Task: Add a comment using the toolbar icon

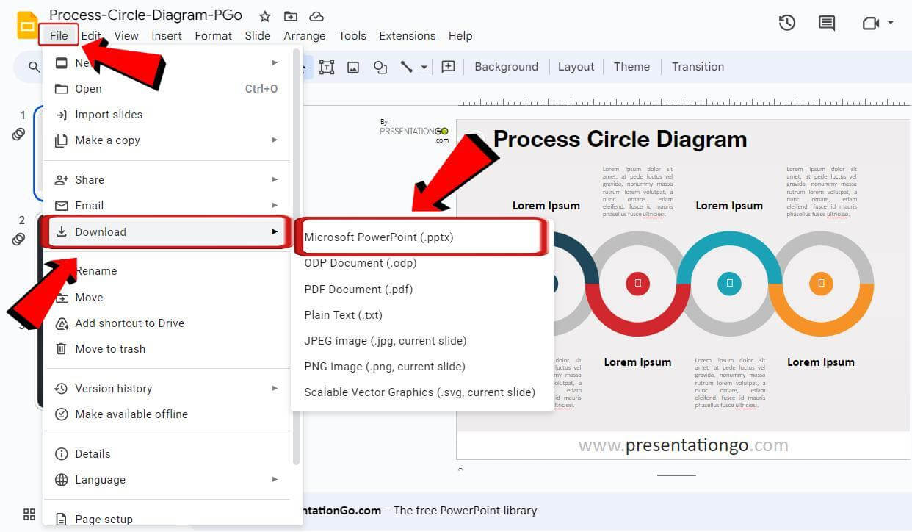Action: click(x=448, y=67)
